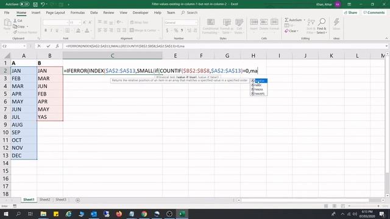Expand the Merge & Center dropdown
This screenshot has width=390, height=219.
(158, 30)
